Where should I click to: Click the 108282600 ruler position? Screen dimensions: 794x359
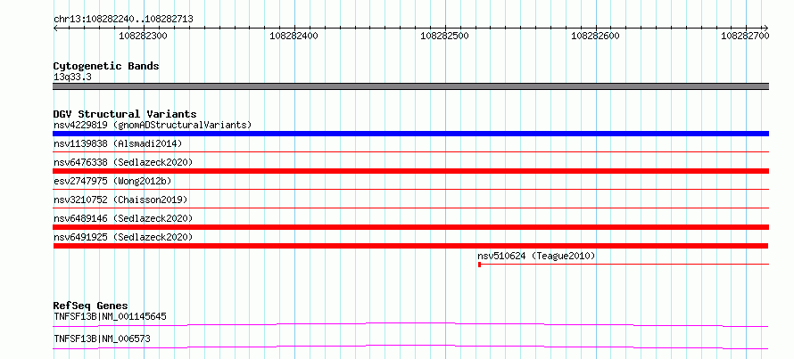[x=596, y=36]
